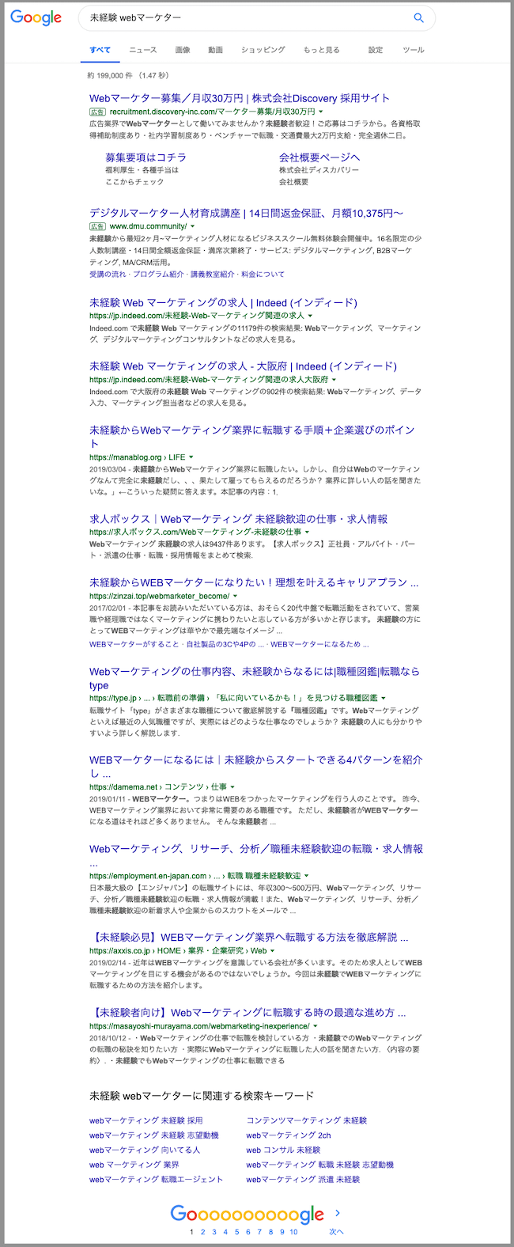Switch to the 画像 tab
Image resolution: width=514 pixels, height=1247 pixels.
[x=183, y=50]
